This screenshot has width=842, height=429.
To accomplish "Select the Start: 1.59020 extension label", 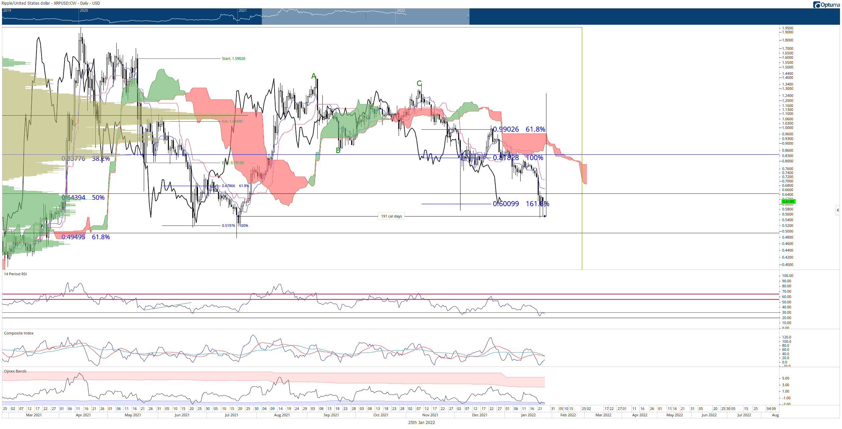I will (x=233, y=58).
